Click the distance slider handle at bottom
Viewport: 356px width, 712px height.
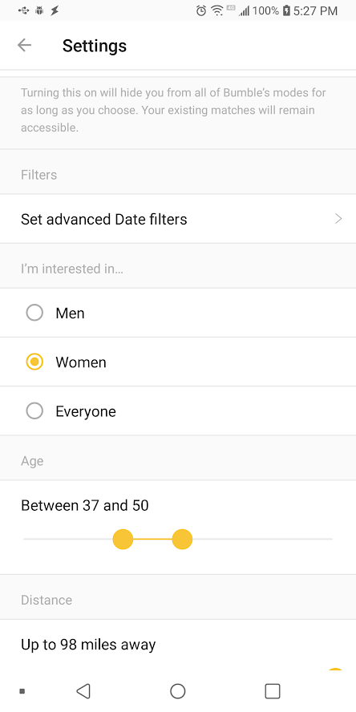tap(335, 670)
